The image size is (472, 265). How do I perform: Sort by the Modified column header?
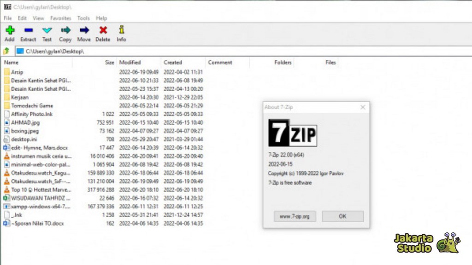(139, 63)
